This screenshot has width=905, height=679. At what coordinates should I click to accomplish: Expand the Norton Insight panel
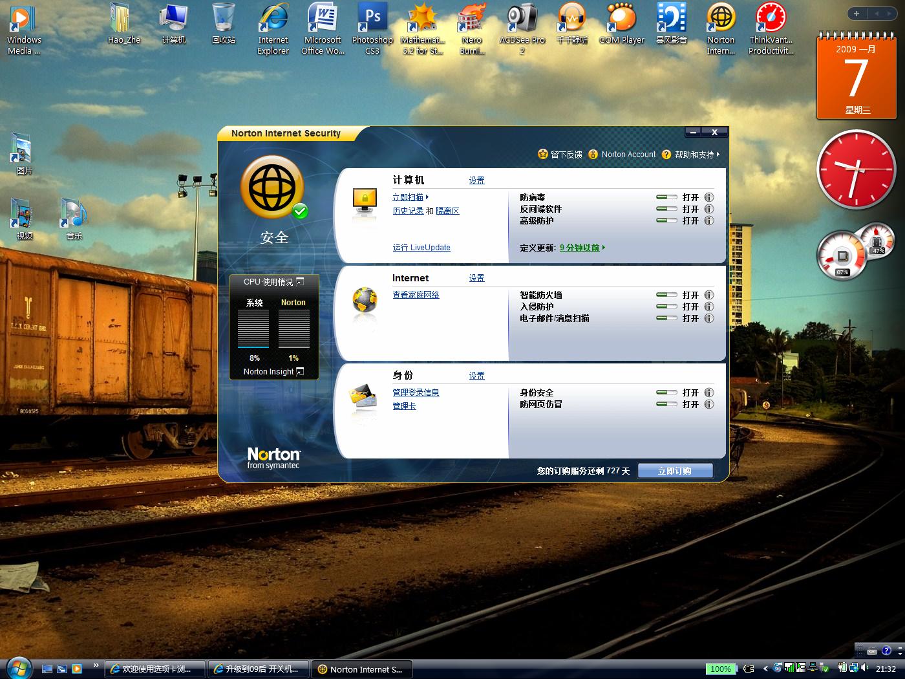click(300, 371)
